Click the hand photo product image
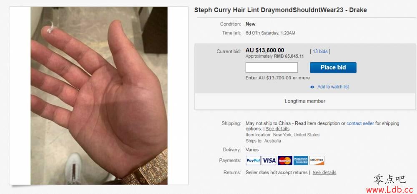The width and height of the screenshot is (417, 194). (99, 96)
